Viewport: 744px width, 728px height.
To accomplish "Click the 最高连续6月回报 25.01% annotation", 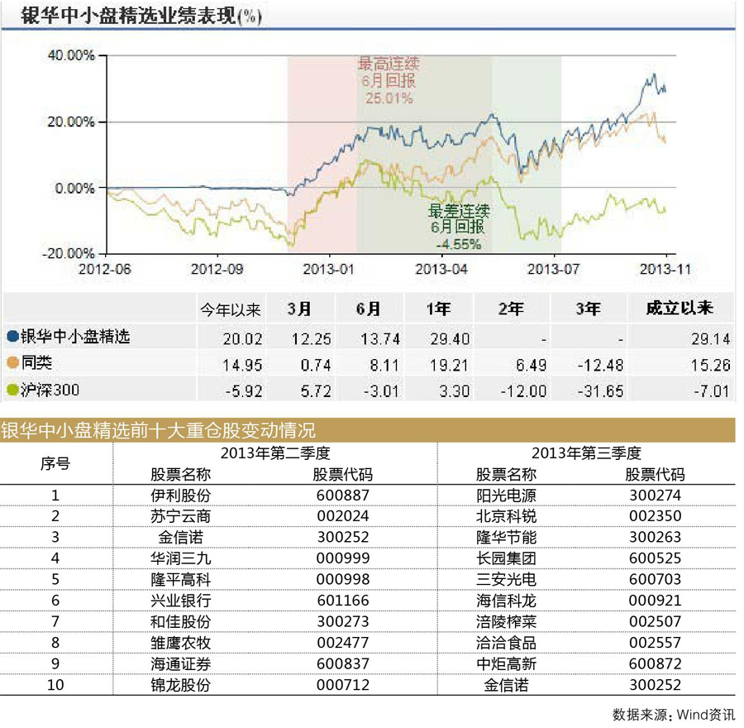I will click(389, 81).
